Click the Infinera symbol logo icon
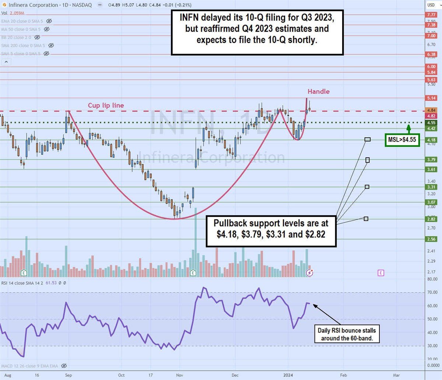442x380 pixels. point(5,5)
